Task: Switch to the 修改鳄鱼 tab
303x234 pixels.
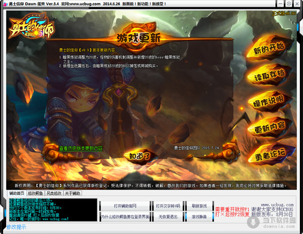Action: pyautogui.click(x=35, y=193)
